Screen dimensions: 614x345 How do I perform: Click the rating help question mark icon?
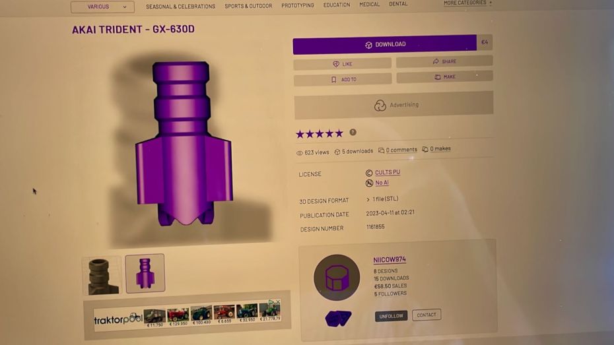coord(353,132)
